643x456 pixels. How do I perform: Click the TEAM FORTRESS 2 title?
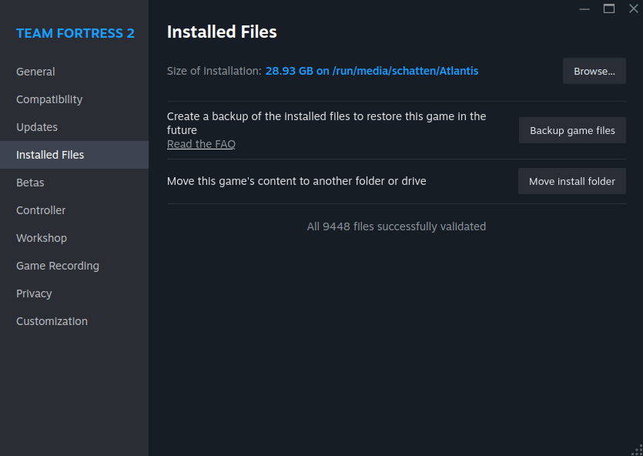coord(75,33)
